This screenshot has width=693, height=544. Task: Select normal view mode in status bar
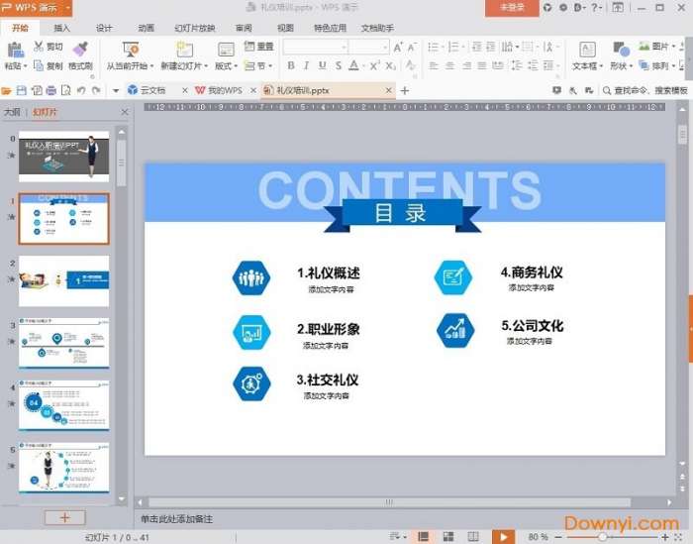tap(424, 536)
